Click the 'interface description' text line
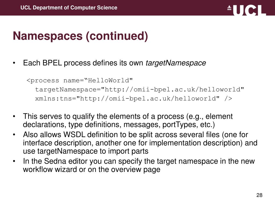Viewport: 275px width, 206px height. (x=140, y=143)
